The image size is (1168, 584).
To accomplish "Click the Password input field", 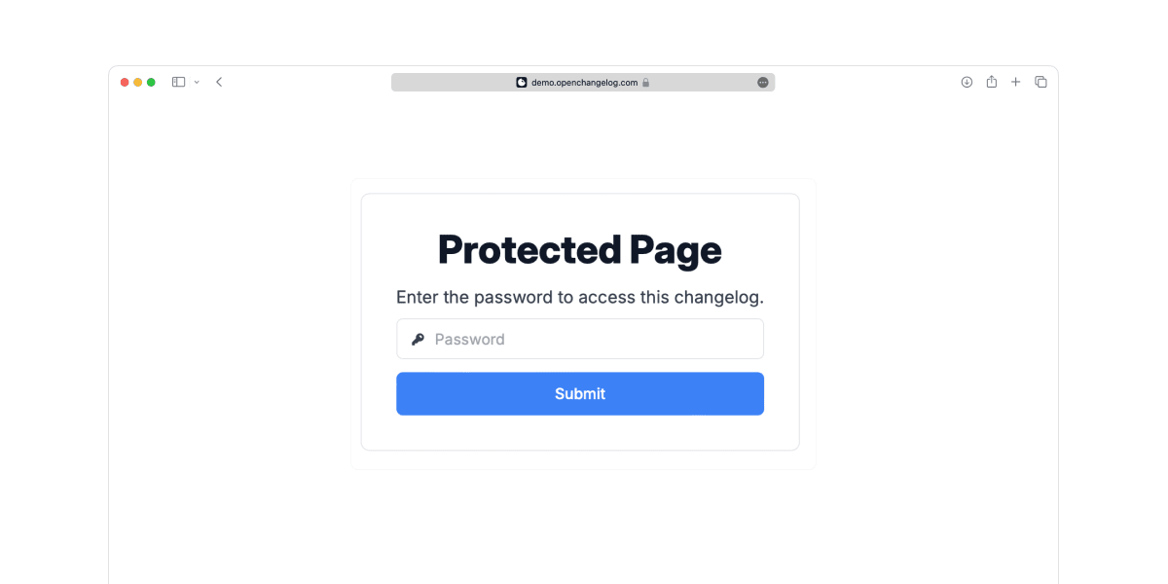I will click(x=579, y=339).
